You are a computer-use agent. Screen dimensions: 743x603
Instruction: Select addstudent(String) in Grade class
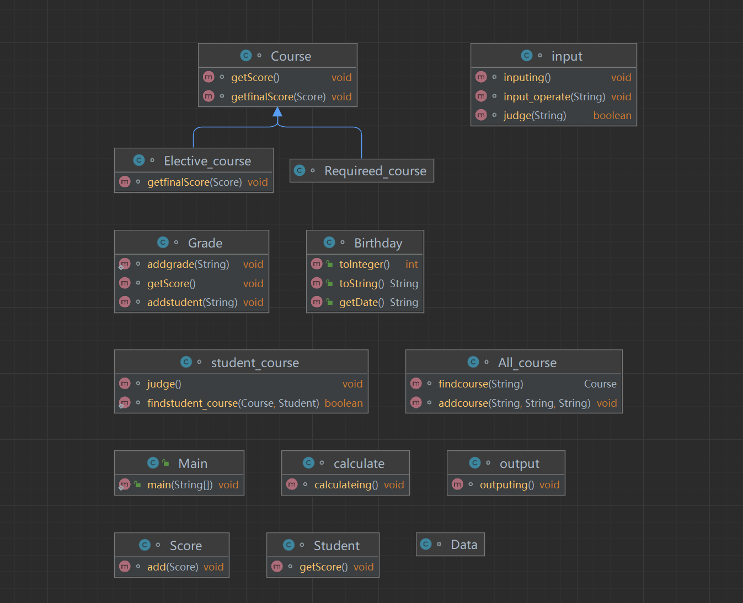(191, 302)
